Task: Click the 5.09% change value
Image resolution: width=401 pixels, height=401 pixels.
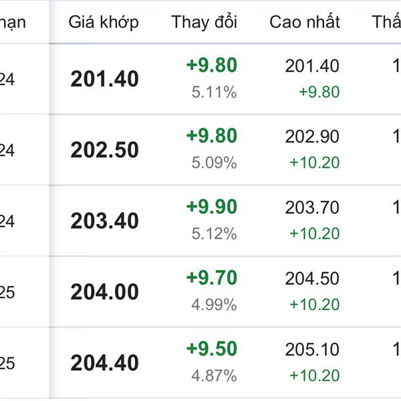Action: point(214,162)
